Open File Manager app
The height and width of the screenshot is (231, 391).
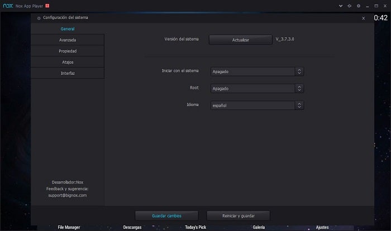click(69, 227)
